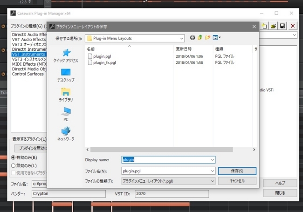Image resolution: width=303 pixels, height=212 pixels.
Task: Select VST Instruments category
Action: pyautogui.click(x=29, y=54)
